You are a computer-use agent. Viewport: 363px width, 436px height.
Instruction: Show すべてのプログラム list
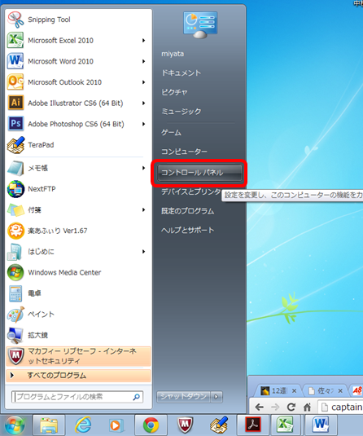(x=78, y=376)
